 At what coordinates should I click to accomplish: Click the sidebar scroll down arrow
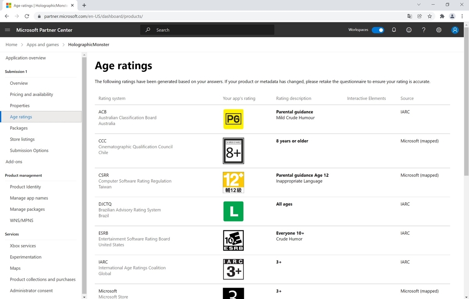click(x=84, y=297)
